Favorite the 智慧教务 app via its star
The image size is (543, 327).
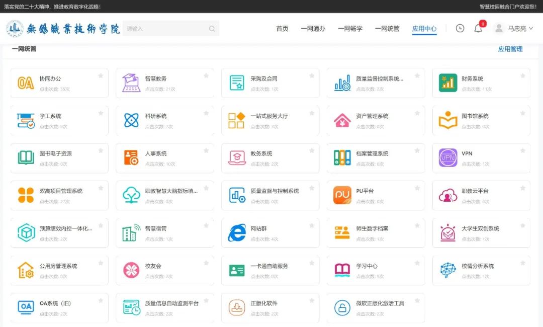(206, 75)
